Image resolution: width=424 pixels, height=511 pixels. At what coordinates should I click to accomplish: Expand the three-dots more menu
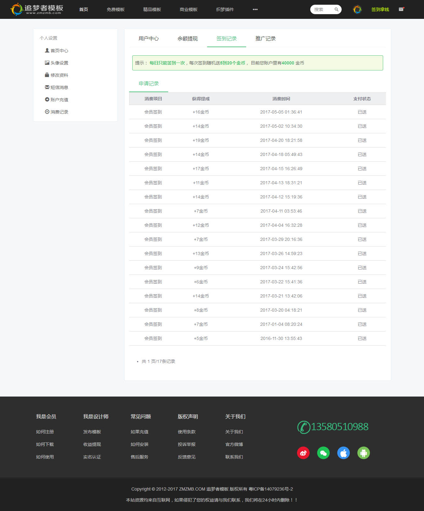pos(255,9)
